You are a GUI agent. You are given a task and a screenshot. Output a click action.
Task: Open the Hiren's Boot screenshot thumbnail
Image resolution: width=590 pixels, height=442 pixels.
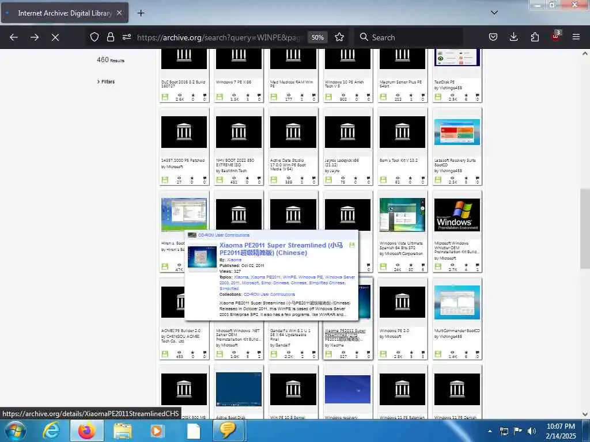pos(184,214)
